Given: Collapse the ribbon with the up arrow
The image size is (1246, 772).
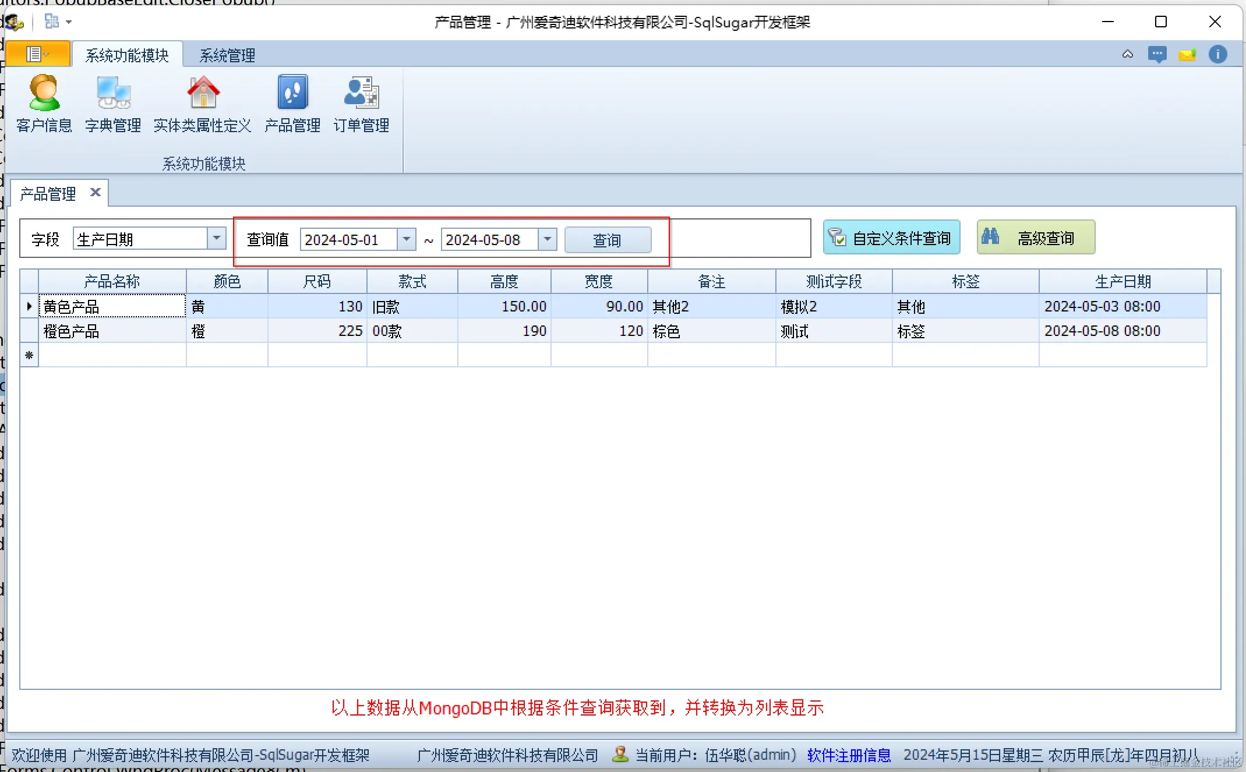Looking at the screenshot, I should tap(1128, 55).
